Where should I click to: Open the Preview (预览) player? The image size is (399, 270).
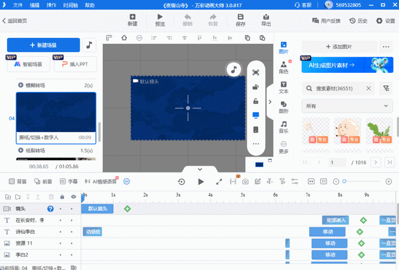(160, 20)
